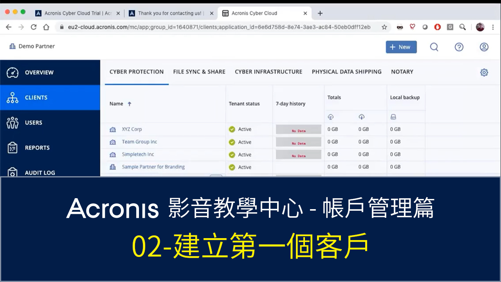Click the Totals column header

coord(334,98)
